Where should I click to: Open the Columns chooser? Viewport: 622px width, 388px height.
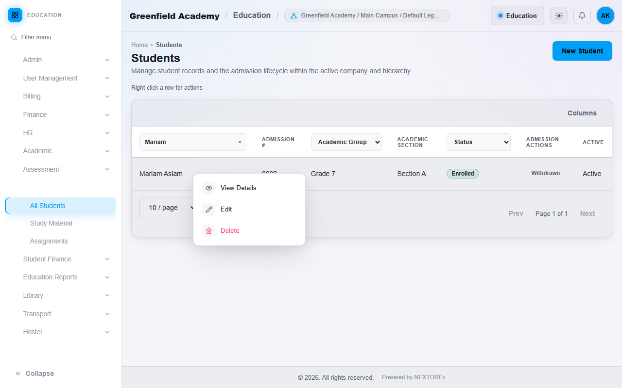point(582,113)
